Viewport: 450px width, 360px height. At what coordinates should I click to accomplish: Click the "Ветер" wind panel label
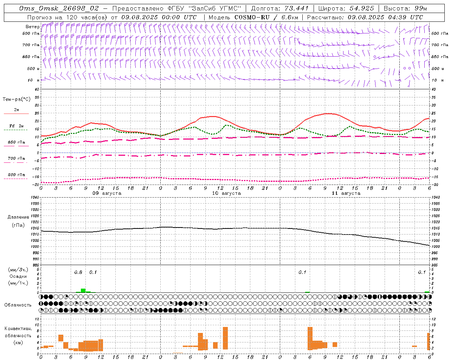coord(33,27)
